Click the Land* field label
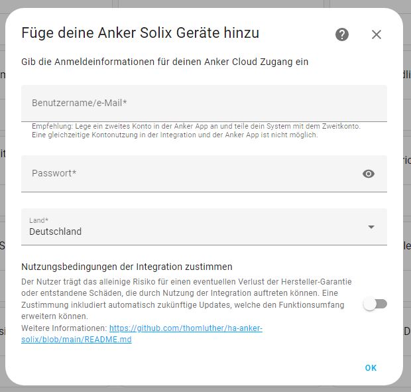The height and width of the screenshot is (392, 411). (x=39, y=220)
